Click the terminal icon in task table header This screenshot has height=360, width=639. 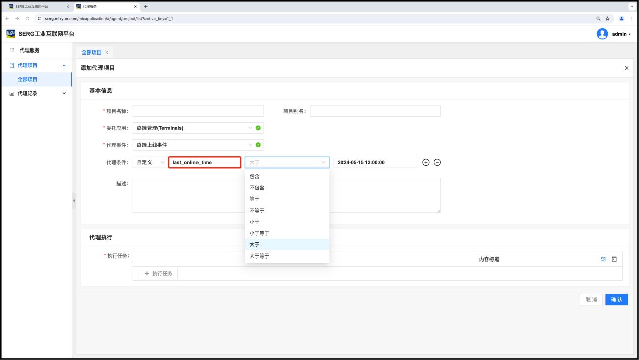coord(614,259)
